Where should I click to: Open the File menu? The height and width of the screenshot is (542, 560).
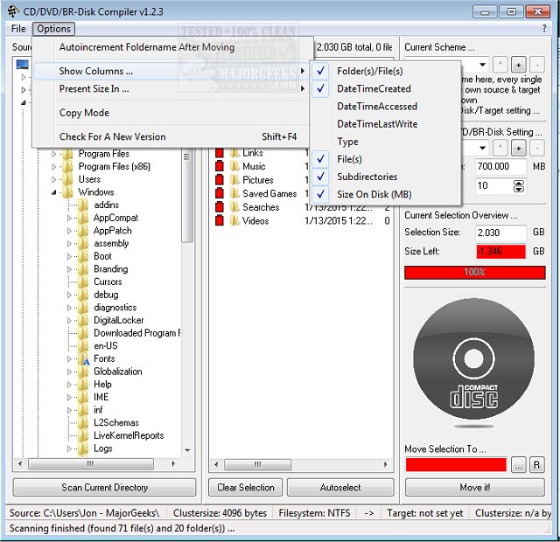pos(18,29)
